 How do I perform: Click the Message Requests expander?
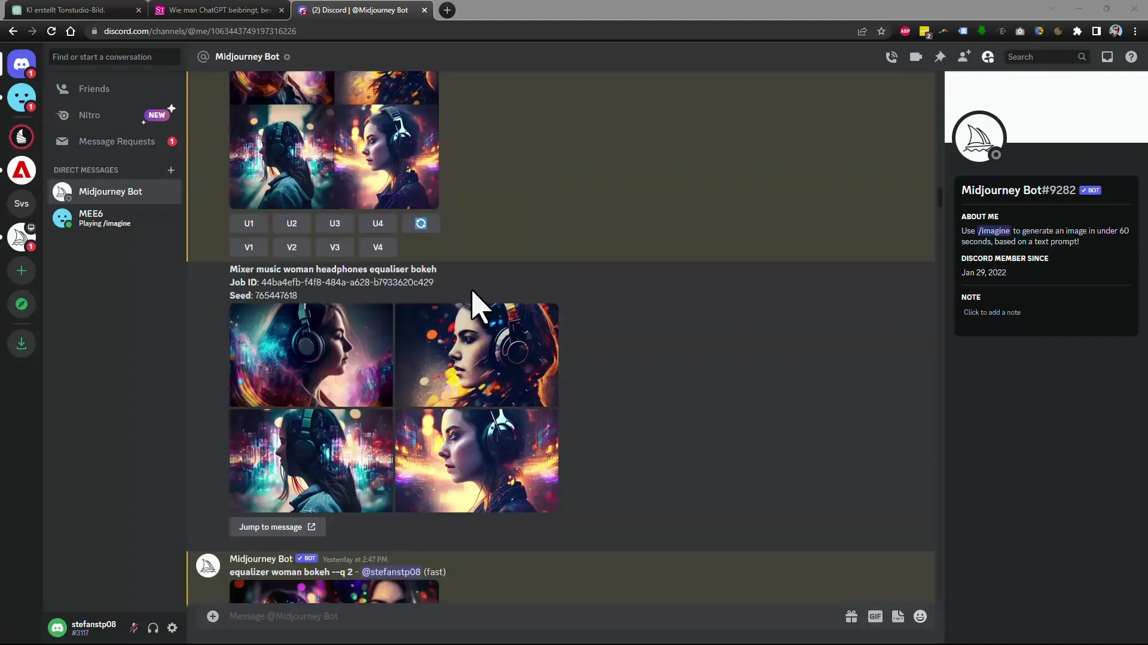coord(116,141)
